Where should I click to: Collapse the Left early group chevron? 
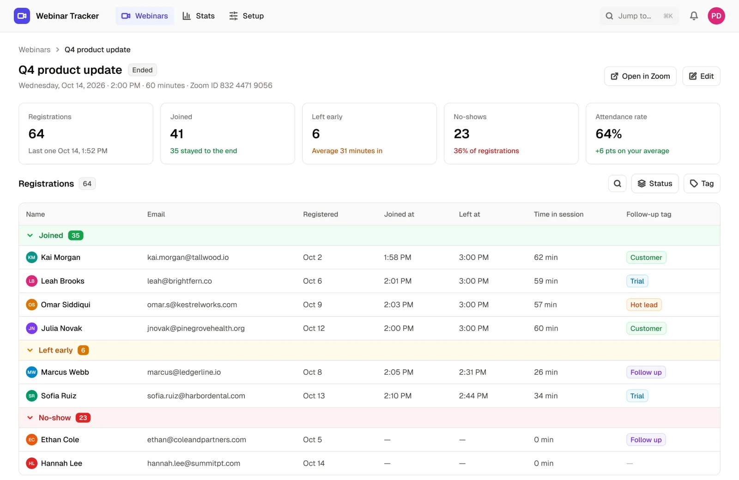[30, 350]
